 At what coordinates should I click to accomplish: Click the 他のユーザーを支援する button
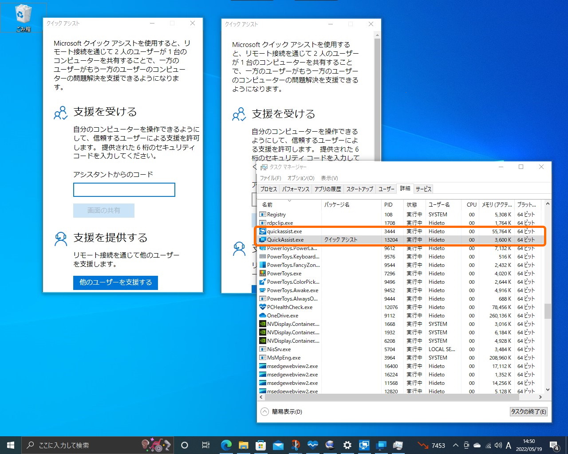point(115,282)
